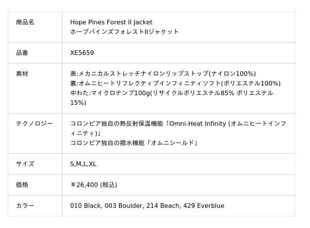This screenshot has height=228, width=310.
Task: Select the price ￥26,400 (税込)
Action: (93, 185)
